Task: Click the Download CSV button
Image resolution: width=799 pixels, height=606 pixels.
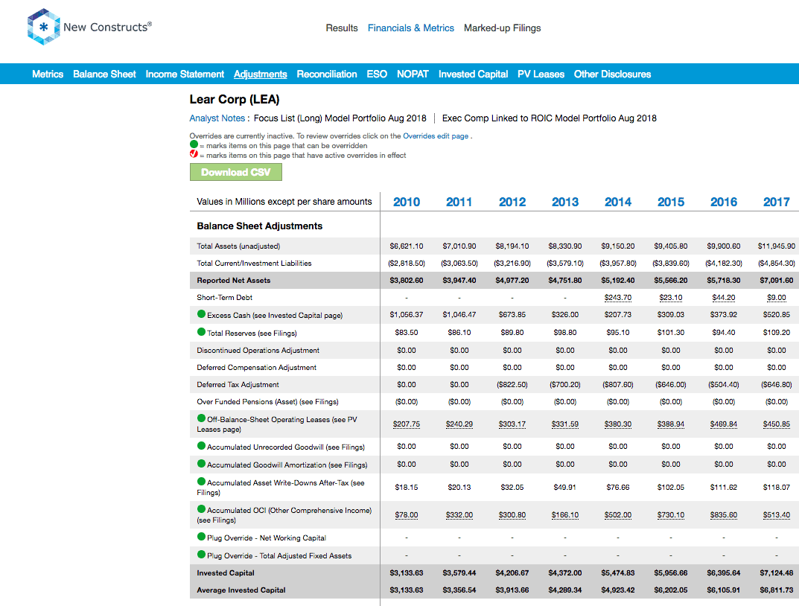Action: 236,172
